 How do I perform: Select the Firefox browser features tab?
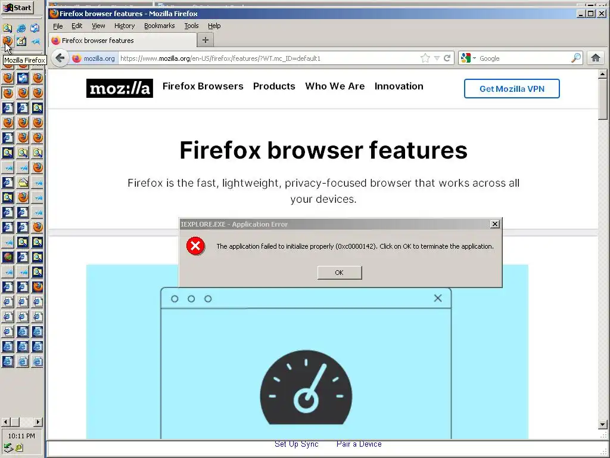[x=123, y=41]
